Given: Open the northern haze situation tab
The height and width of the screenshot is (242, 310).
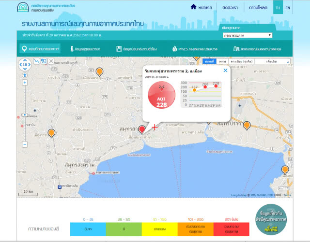Looking at the screenshot, I should [x=257, y=49].
